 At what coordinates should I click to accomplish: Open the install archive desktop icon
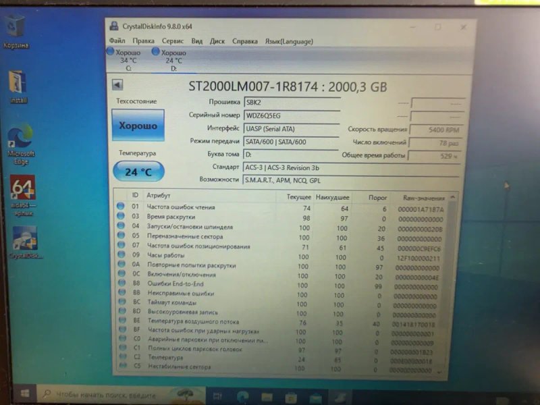point(18,87)
